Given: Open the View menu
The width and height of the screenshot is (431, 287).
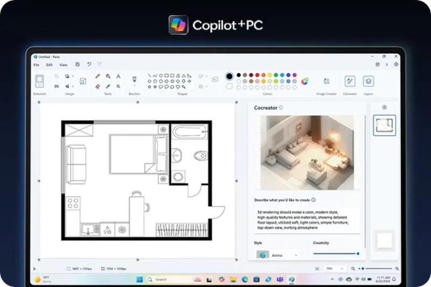Looking at the screenshot, I should point(63,65).
